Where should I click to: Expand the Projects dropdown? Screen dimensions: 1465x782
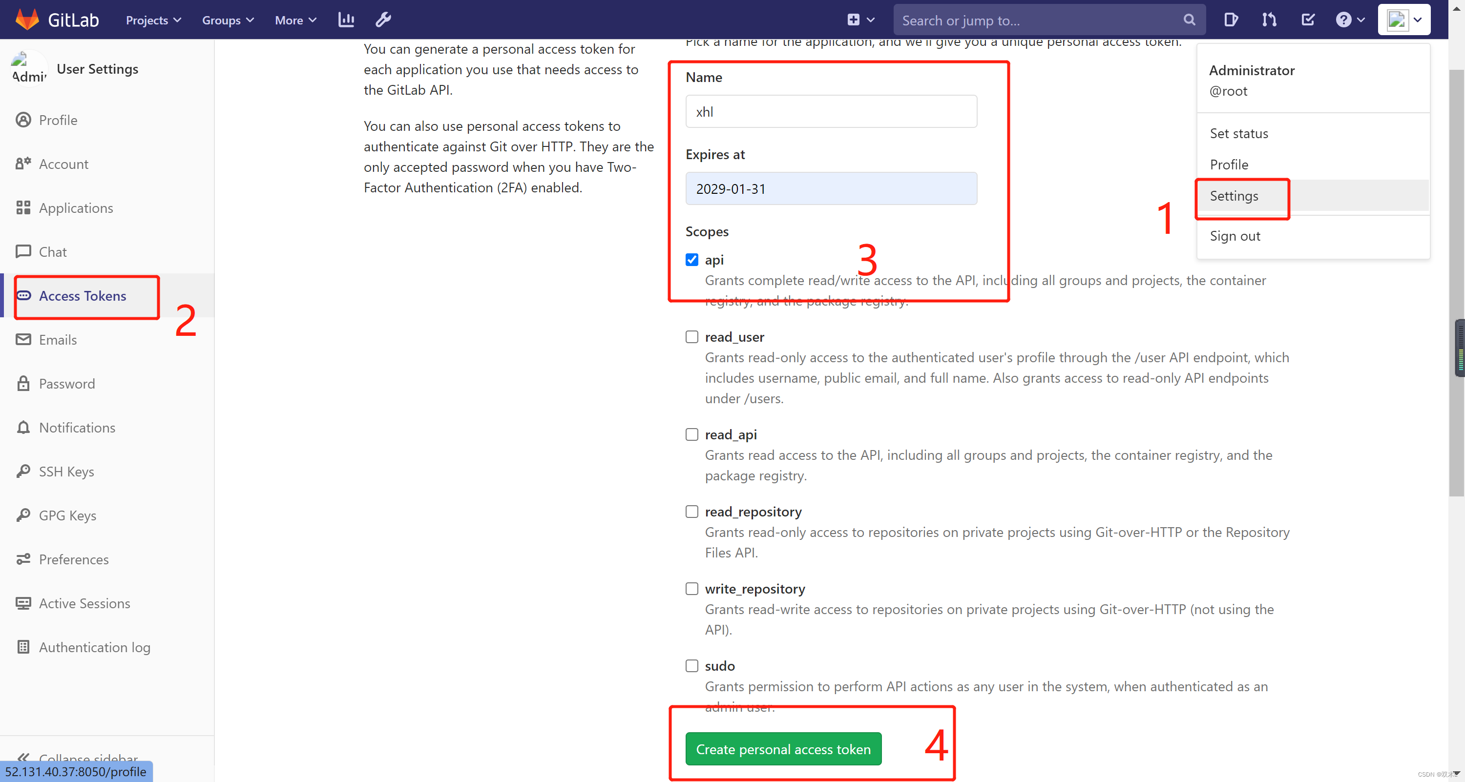[x=153, y=20]
